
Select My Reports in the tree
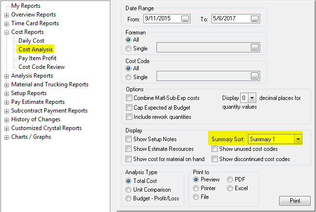26,6
